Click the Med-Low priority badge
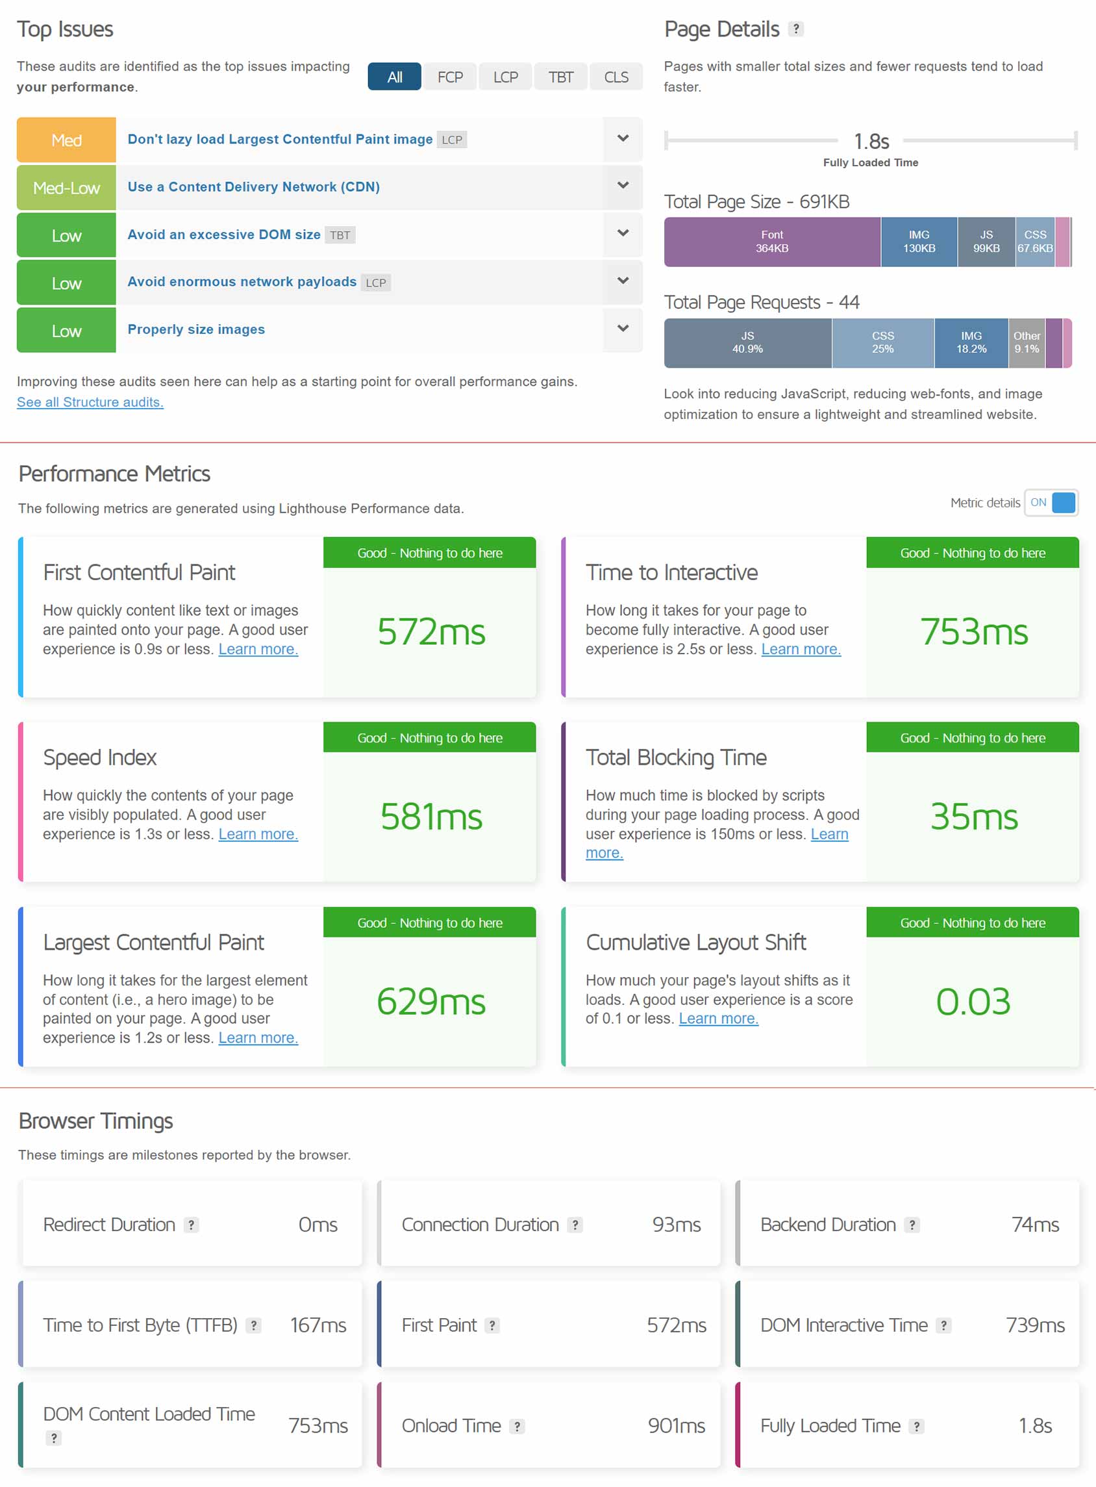 66,188
